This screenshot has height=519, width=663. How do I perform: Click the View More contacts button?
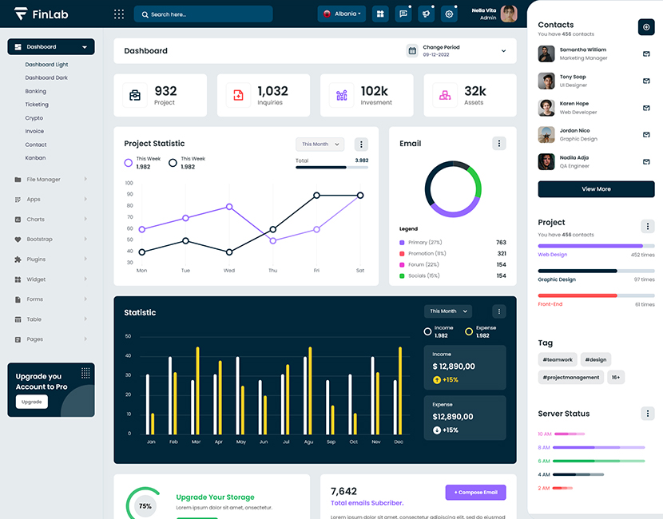click(x=596, y=189)
